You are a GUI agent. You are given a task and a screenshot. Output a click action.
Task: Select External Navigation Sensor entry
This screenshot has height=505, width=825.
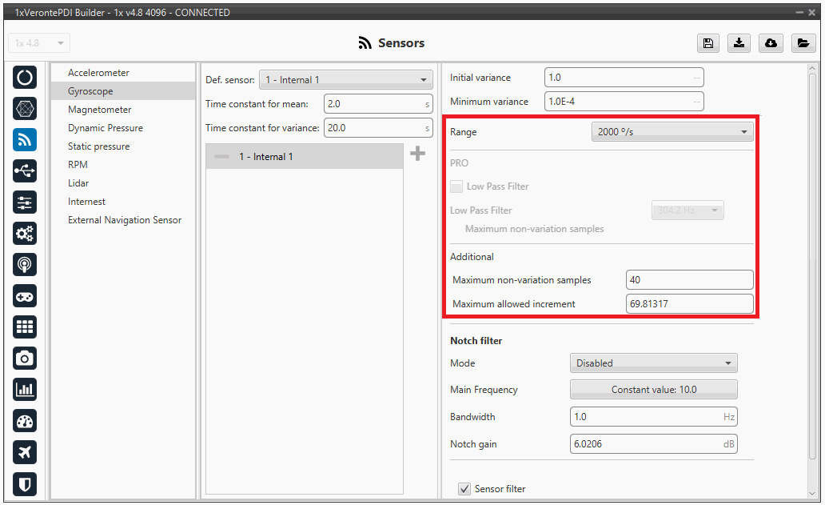point(125,220)
